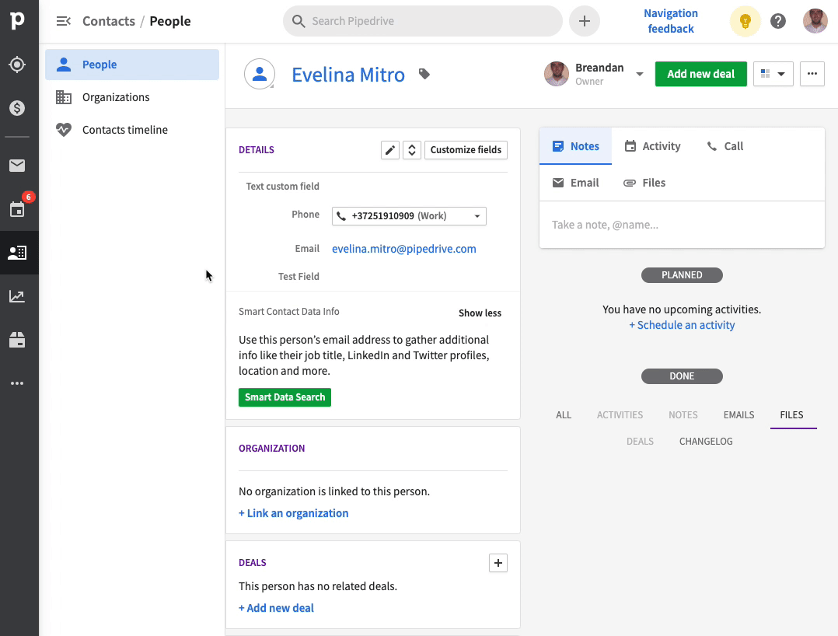Viewport: 838px width, 636px height.
Task: Click the evelina.mitro@pipedrive.com email link
Action: click(x=404, y=249)
